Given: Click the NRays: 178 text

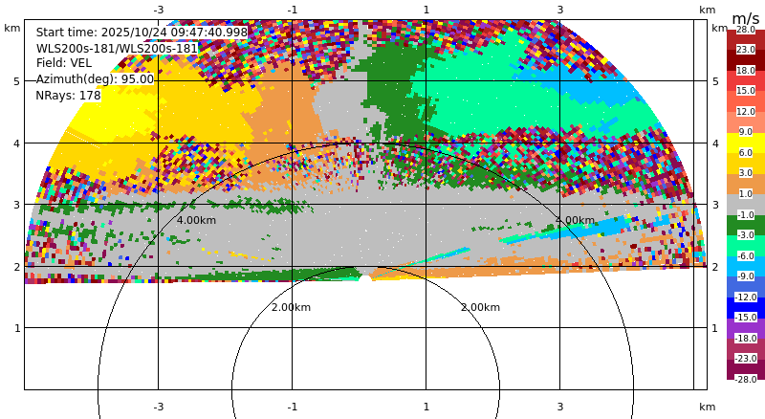Looking at the screenshot, I should point(68,96).
